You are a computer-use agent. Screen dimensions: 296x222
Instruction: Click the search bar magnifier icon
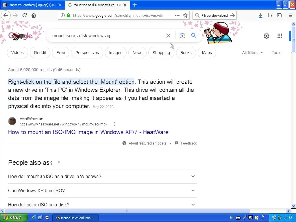click(197, 15)
